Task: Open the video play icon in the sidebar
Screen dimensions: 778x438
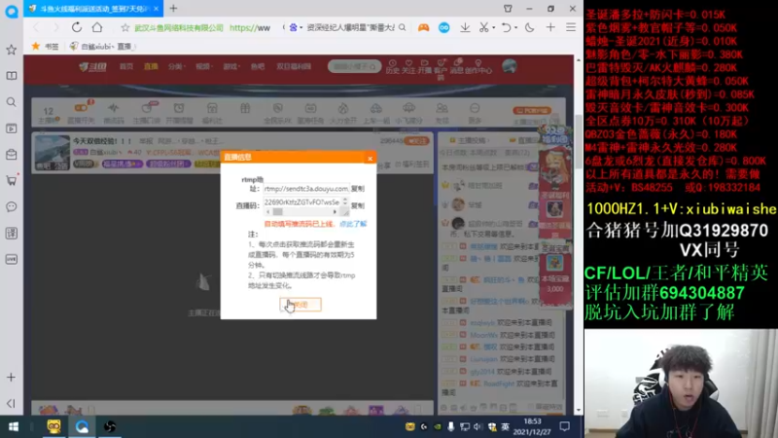Action: click(11, 128)
